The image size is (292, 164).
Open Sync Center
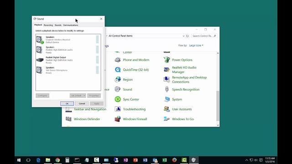[127, 99]
